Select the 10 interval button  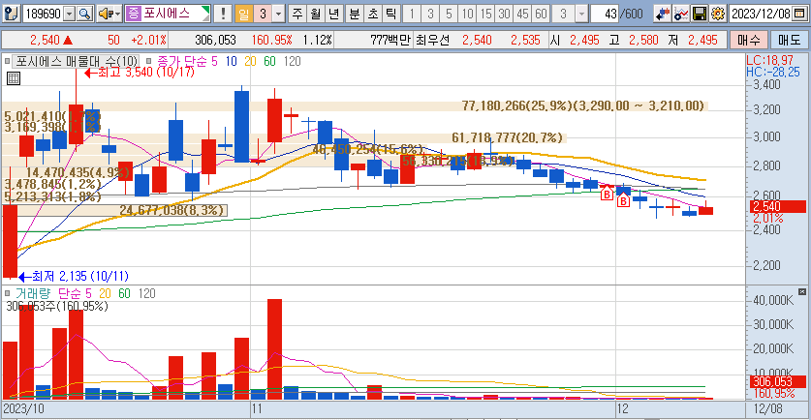(x=467, y=14)
